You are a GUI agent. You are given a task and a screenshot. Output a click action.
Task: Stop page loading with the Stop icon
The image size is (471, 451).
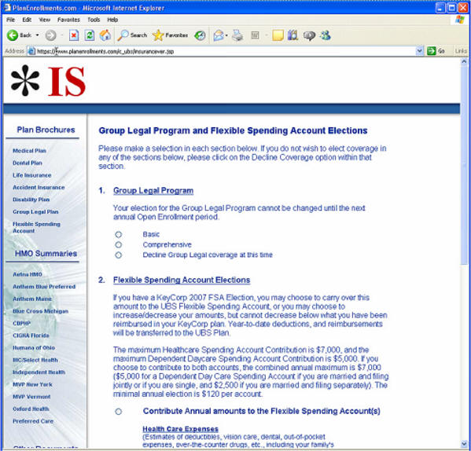pos(74,35)
